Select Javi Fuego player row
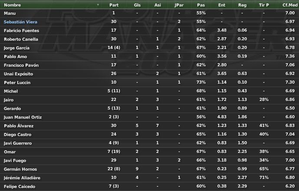 click(149, 160)
